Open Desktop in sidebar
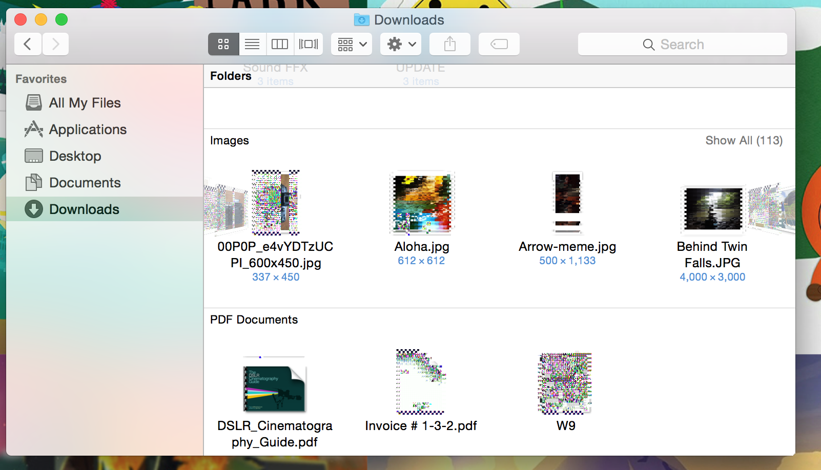Image resolution: width=821 pixels, height=470 pixels. [x=105, y=156]
